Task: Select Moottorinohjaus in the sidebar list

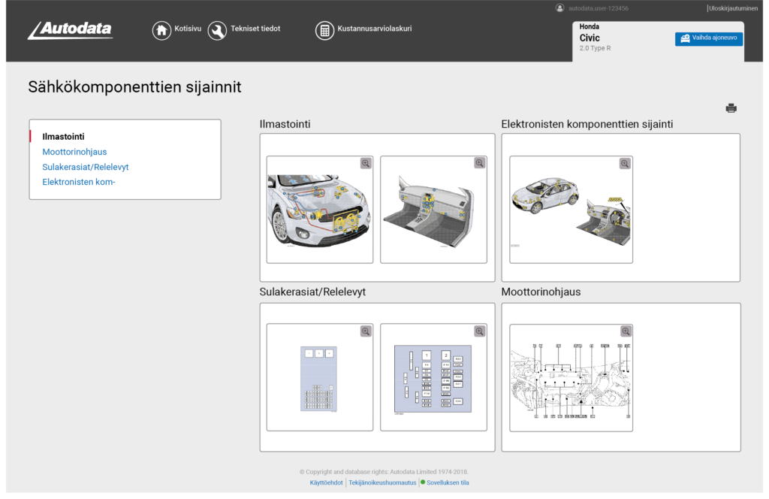Action: click(x=74, y=152)
